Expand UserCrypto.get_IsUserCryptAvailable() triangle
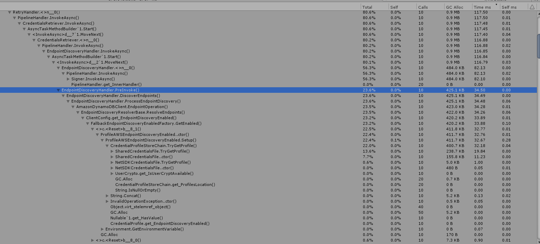The height and width of the screenshot is (244, 540). (112, 173)
